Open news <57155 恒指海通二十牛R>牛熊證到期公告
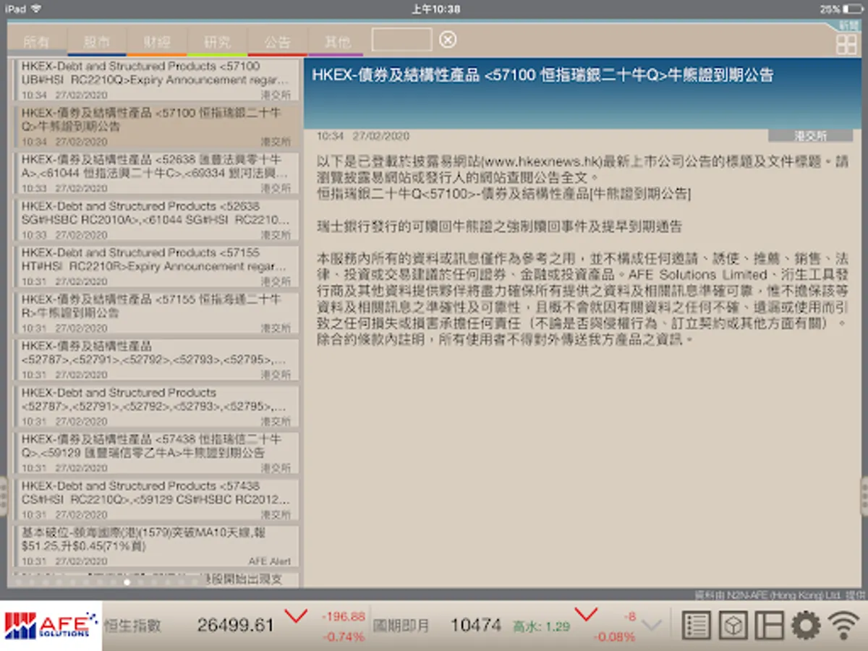The width and height of the screenshot is (868, 651). tap(156, 313)
